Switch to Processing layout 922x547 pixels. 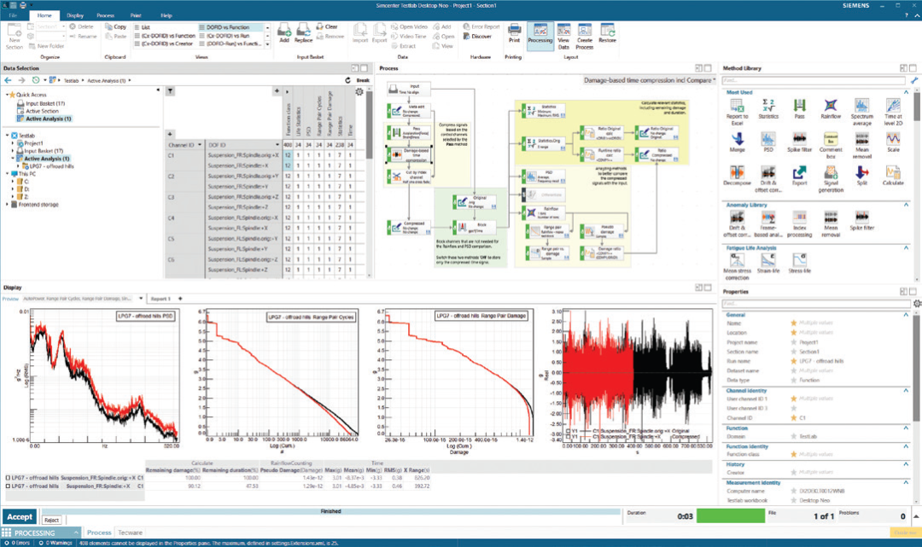click(x=540, y=35)
